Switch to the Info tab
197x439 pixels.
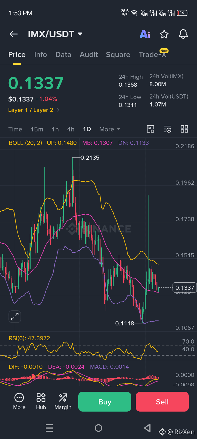coord(40,55)
